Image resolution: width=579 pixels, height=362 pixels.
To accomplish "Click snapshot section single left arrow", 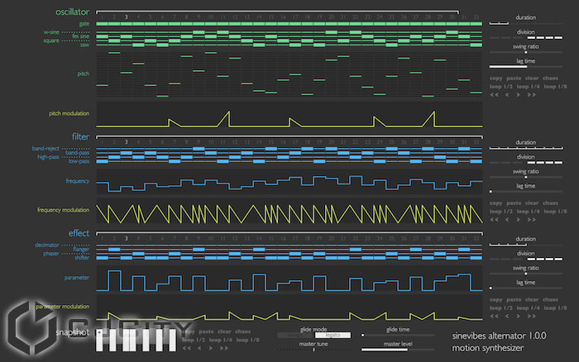I will click(x=199, y=348).
